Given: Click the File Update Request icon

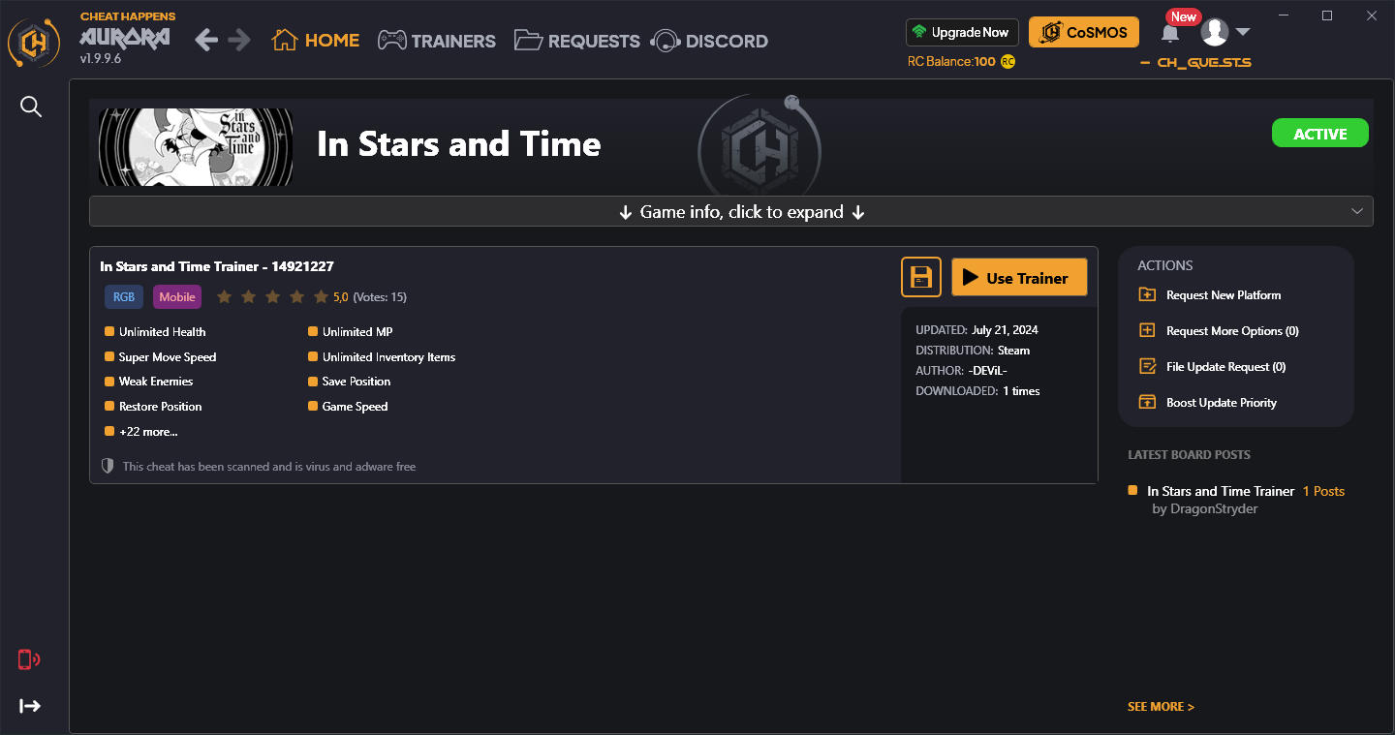Looking at the screenshot, I should click(1147, 366).
